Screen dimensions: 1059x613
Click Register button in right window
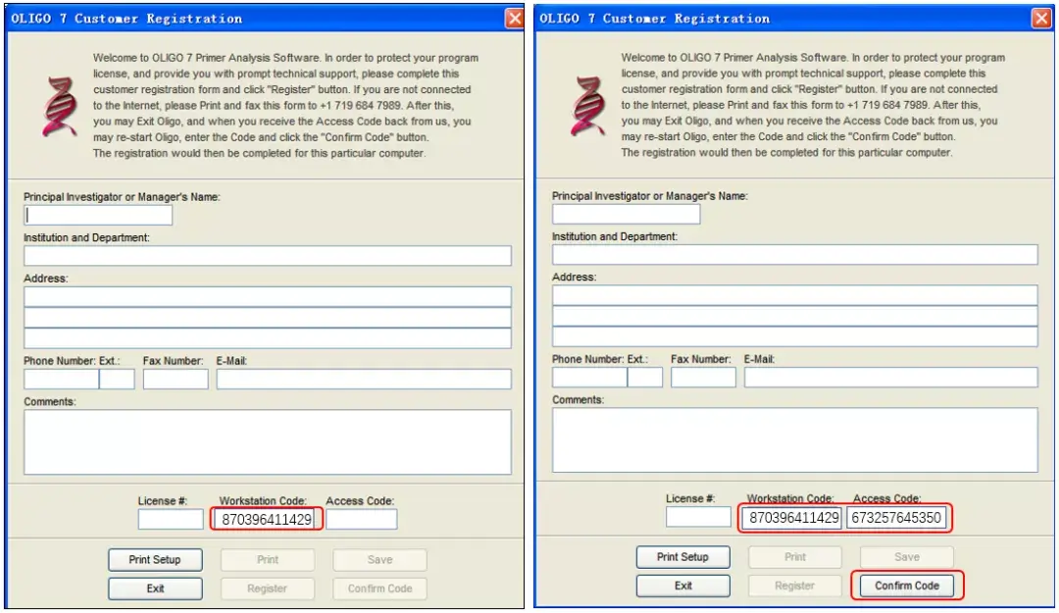[795, 586]
